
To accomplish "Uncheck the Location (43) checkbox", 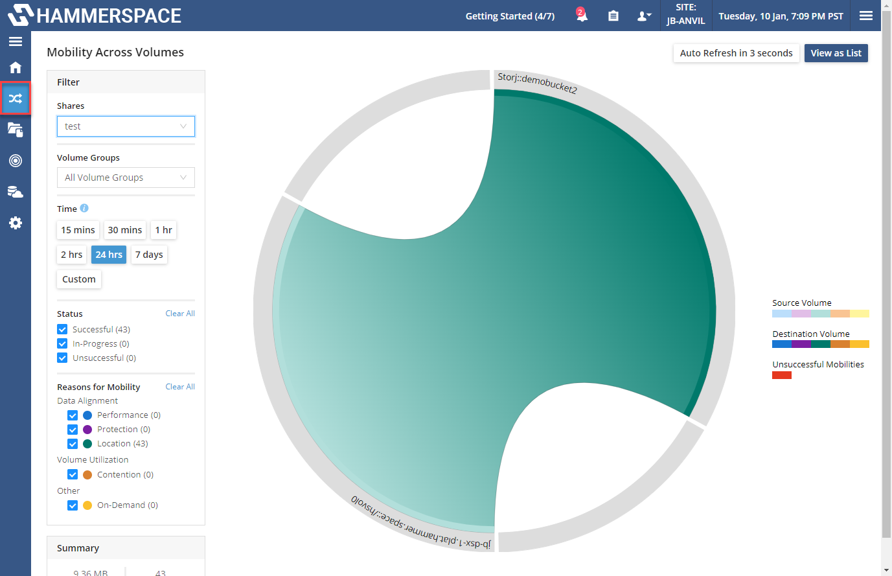I will coord(73,443).
